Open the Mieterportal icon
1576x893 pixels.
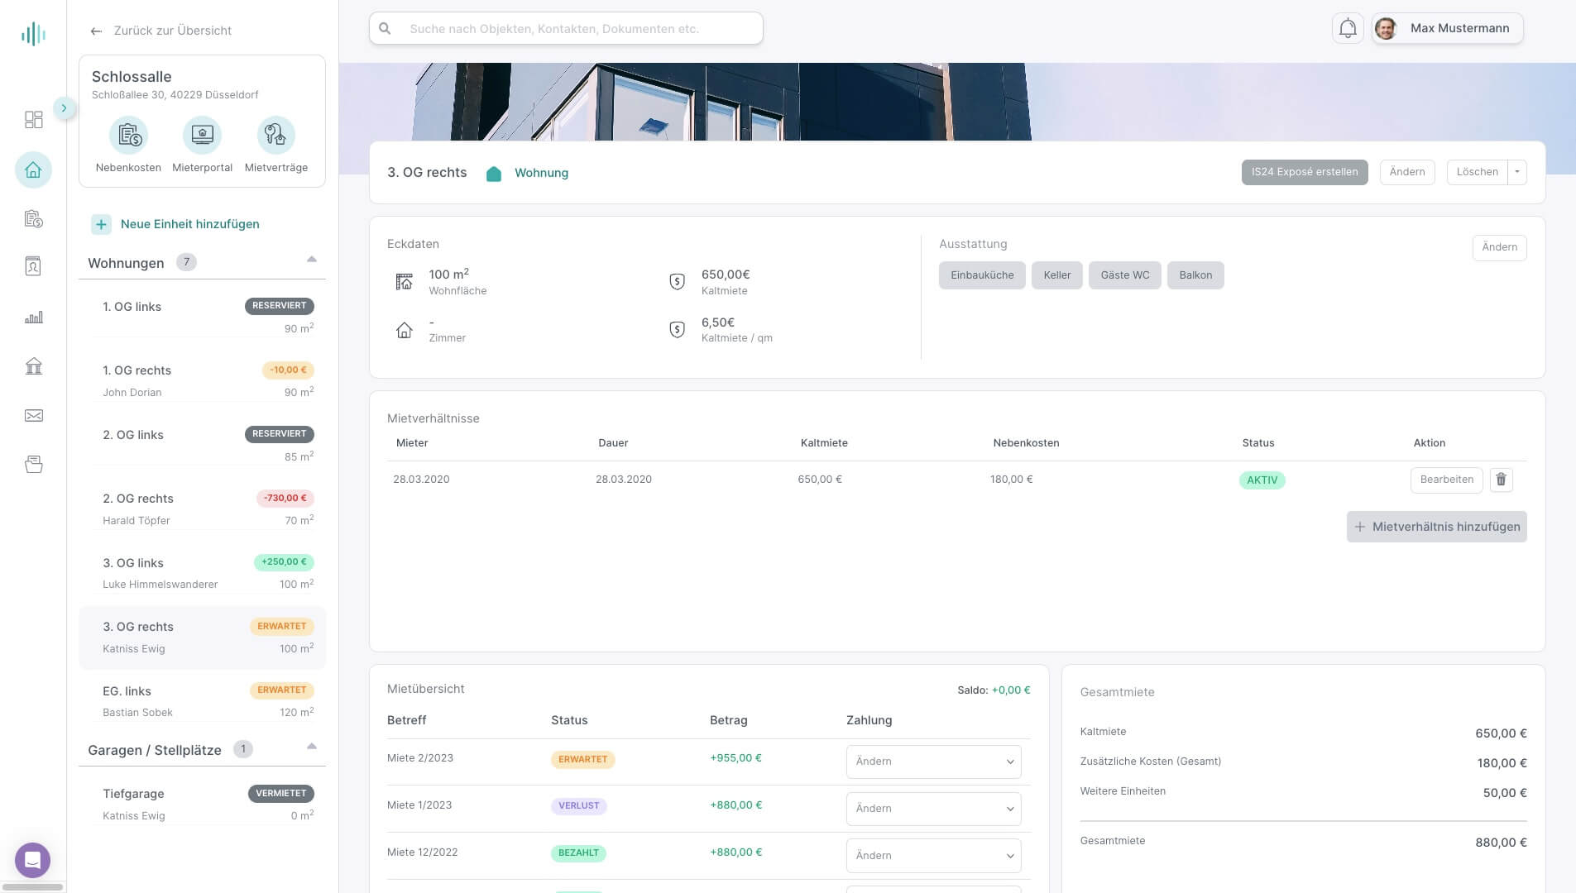[x=203, y=135]
